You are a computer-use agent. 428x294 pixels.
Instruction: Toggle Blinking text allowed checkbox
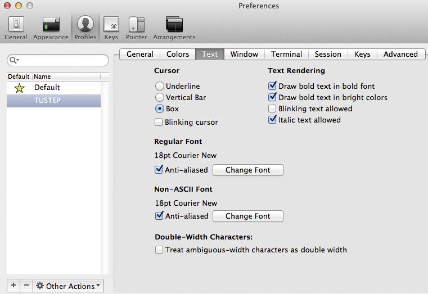273,108
